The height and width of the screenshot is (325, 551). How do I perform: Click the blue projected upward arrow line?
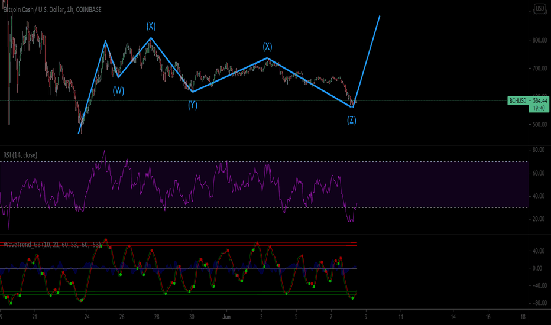point(367,60)
